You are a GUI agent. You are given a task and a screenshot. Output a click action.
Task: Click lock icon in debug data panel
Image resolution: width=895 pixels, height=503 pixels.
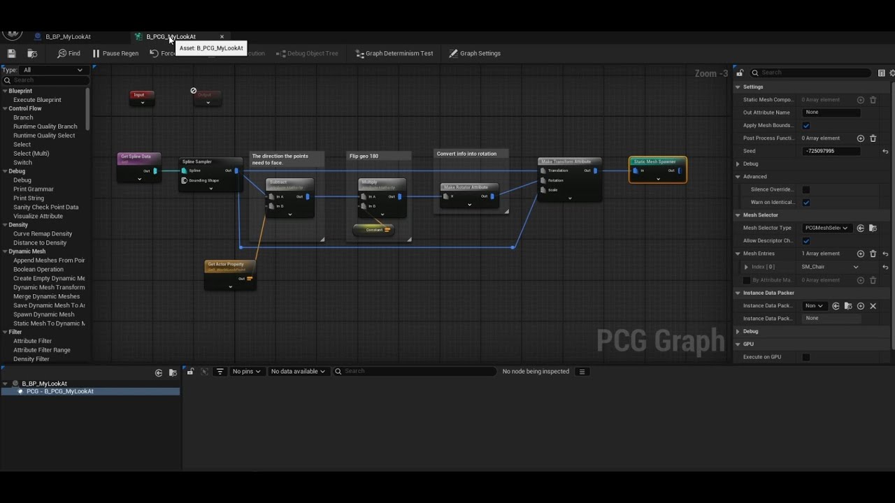190,372
